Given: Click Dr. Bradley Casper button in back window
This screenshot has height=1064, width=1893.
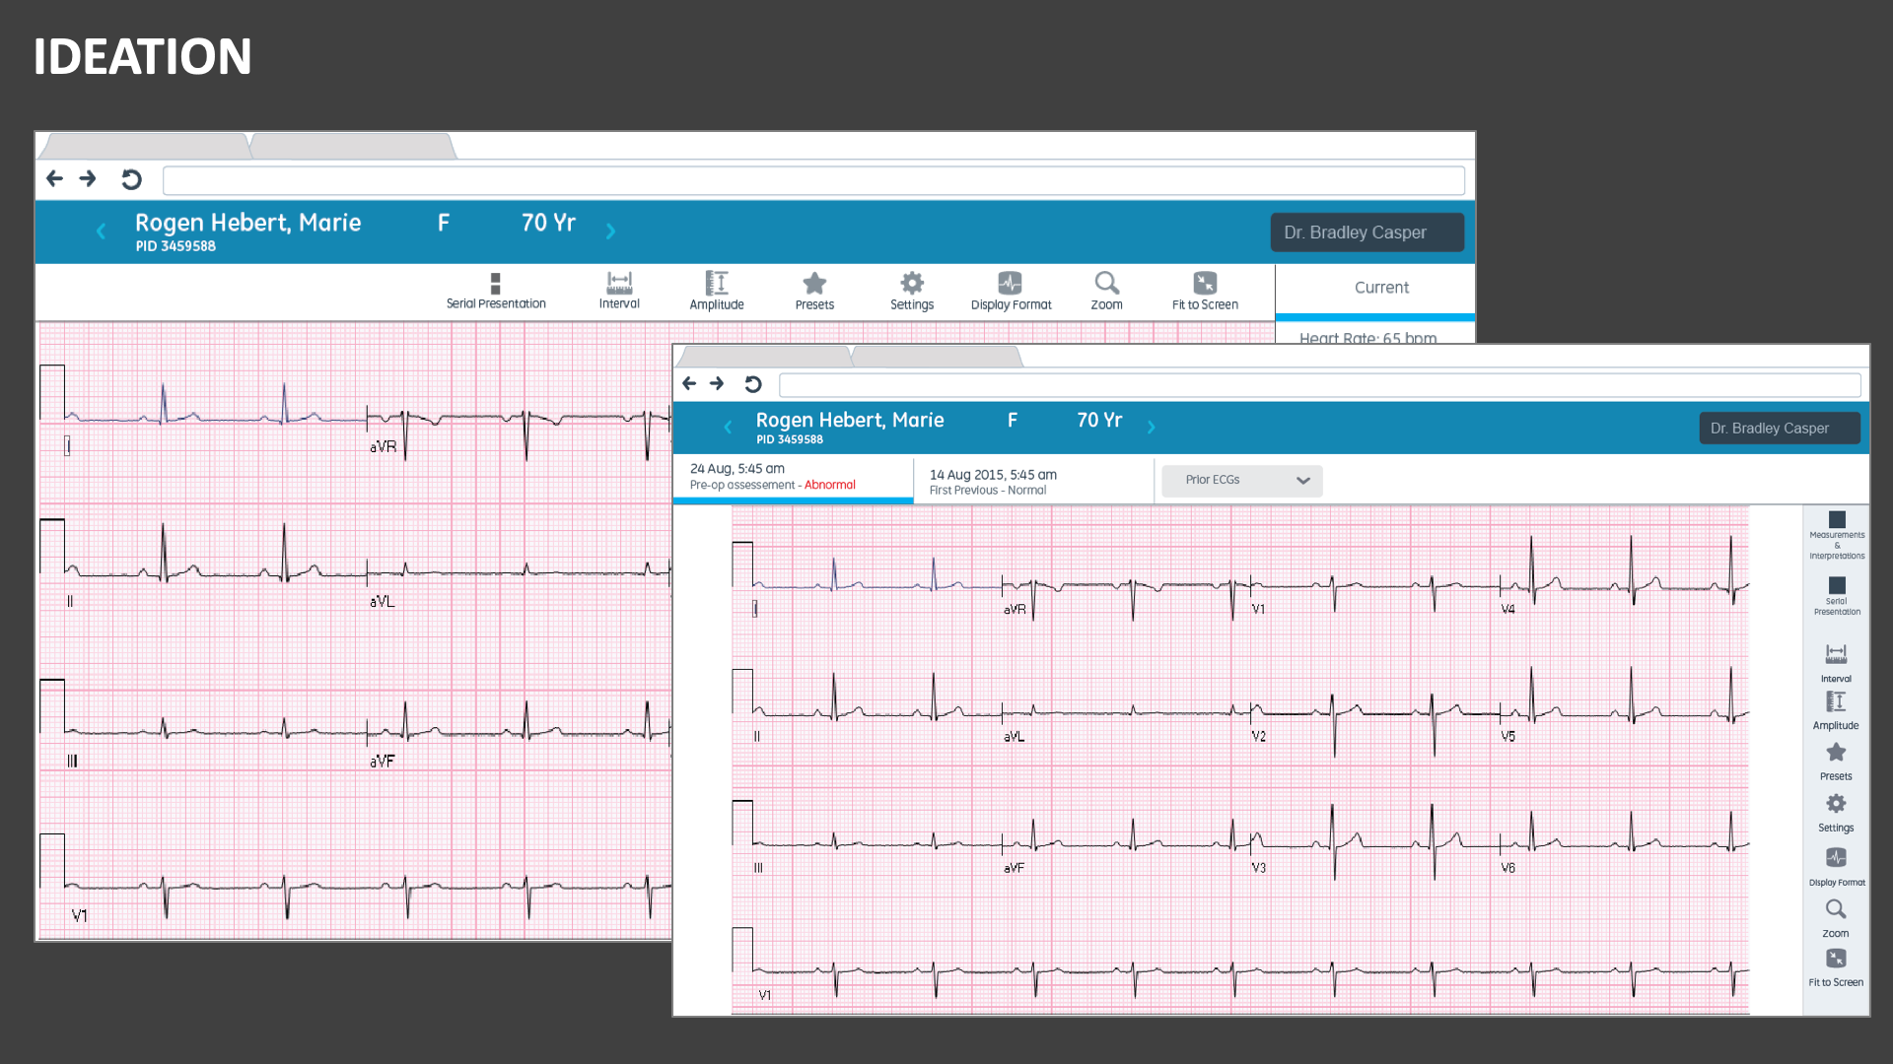Looking at the screenshot, I should click(x=1367, y=233).
